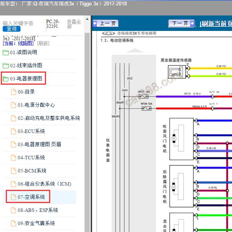
Task: Click file icon beside 01-电源分配中心
Action: point(14,105)
